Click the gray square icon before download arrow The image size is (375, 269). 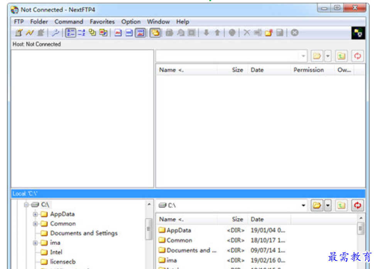(192, 33)
